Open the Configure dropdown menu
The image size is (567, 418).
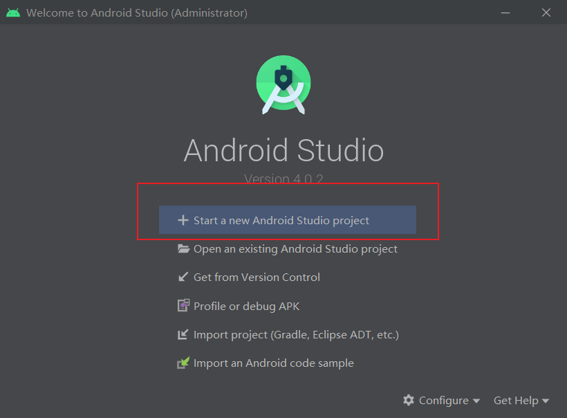[x=443, y=400]
